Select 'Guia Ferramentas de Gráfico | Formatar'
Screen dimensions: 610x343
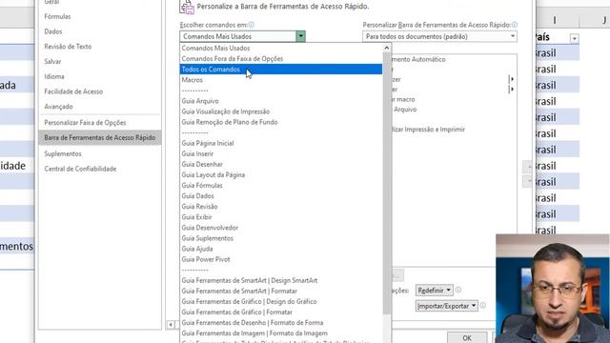tap(281, 312)
